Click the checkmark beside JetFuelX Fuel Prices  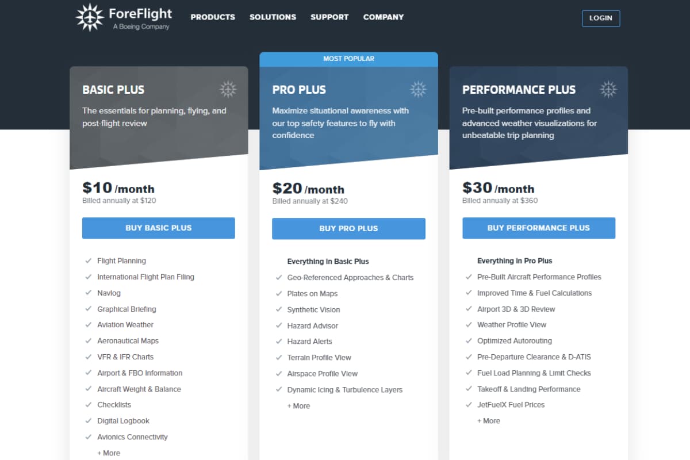coord(469,404)
